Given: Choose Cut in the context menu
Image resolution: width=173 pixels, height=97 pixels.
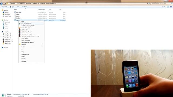Looking at the screenshot, I should (22, 50).
